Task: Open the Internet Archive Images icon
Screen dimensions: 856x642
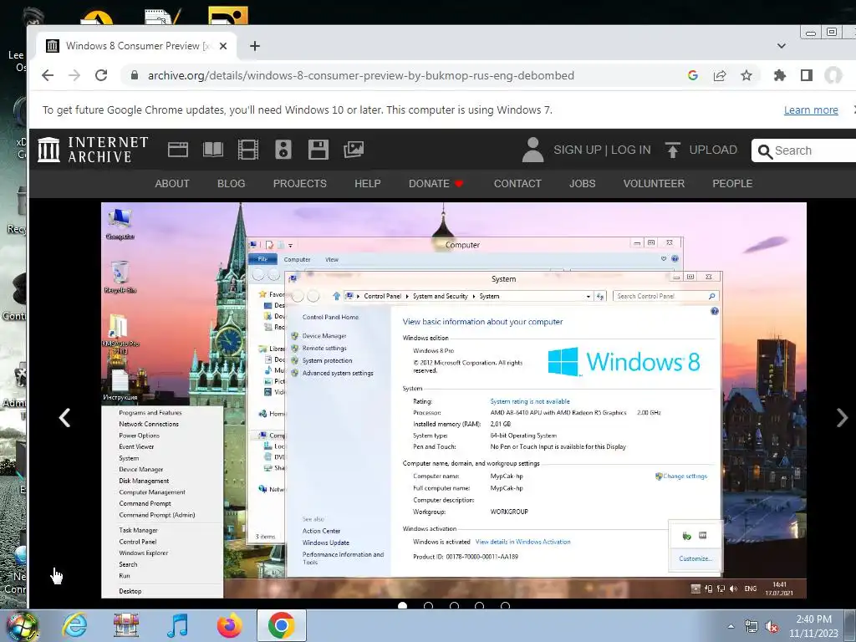Action: pyautogui.click(x=354, y=150)
